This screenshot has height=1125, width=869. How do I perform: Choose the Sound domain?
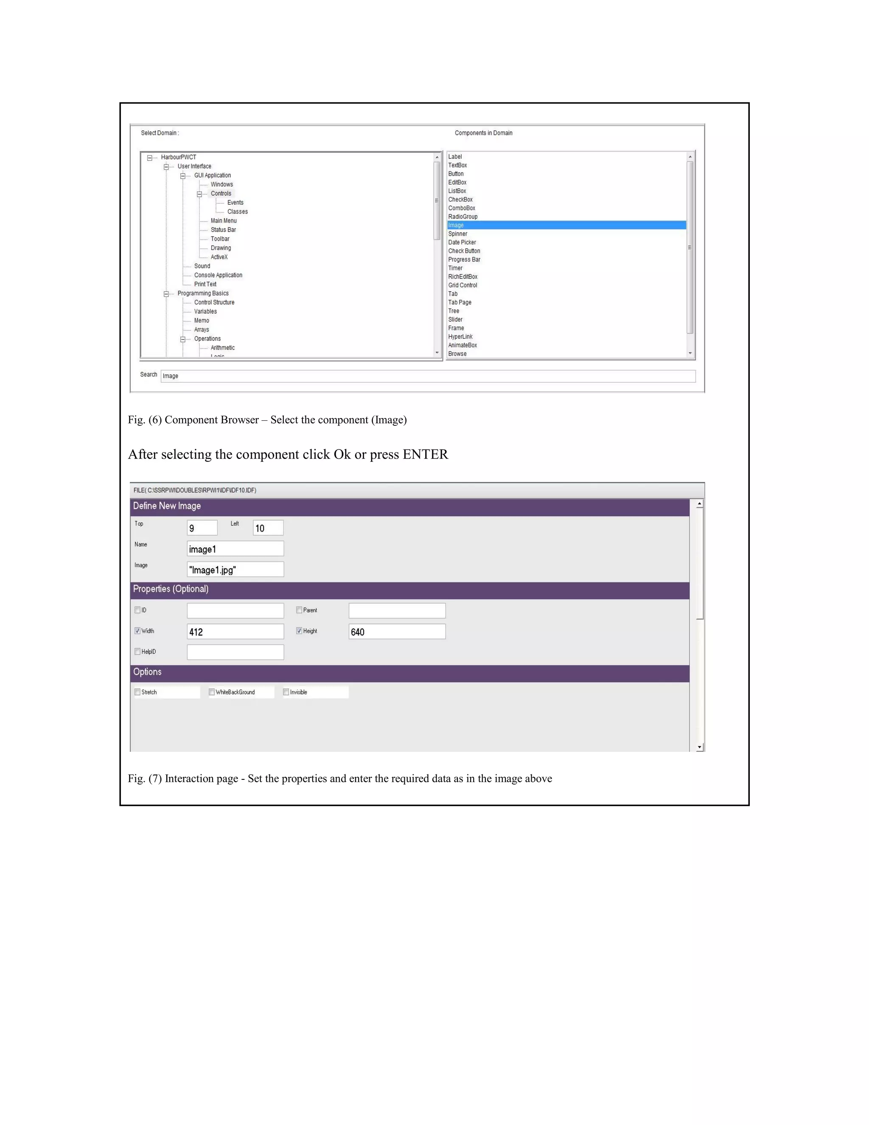[202, 266]
